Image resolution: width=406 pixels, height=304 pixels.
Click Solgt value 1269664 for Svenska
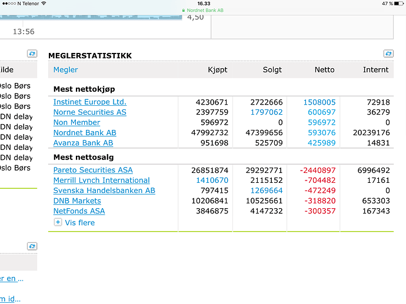pyautogui.click(x=267, y=191)
